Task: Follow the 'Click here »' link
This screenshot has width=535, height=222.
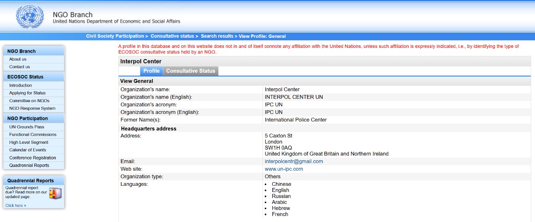Action: pyautogui.click(x=16, y=206)
